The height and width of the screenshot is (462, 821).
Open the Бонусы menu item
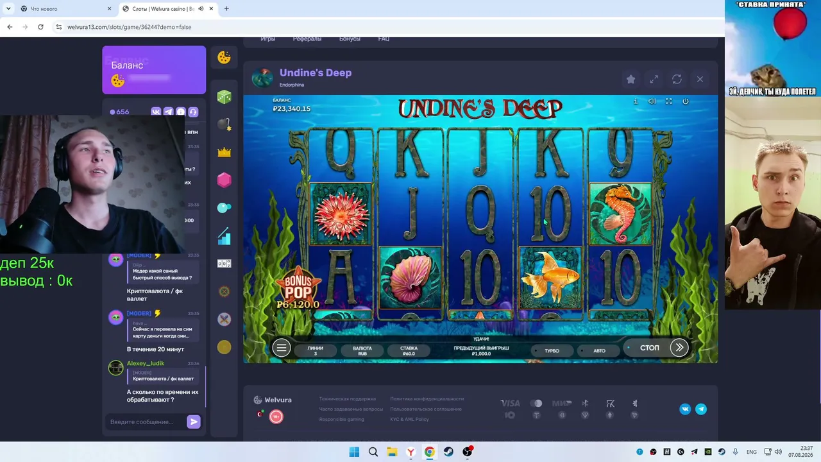350,39
